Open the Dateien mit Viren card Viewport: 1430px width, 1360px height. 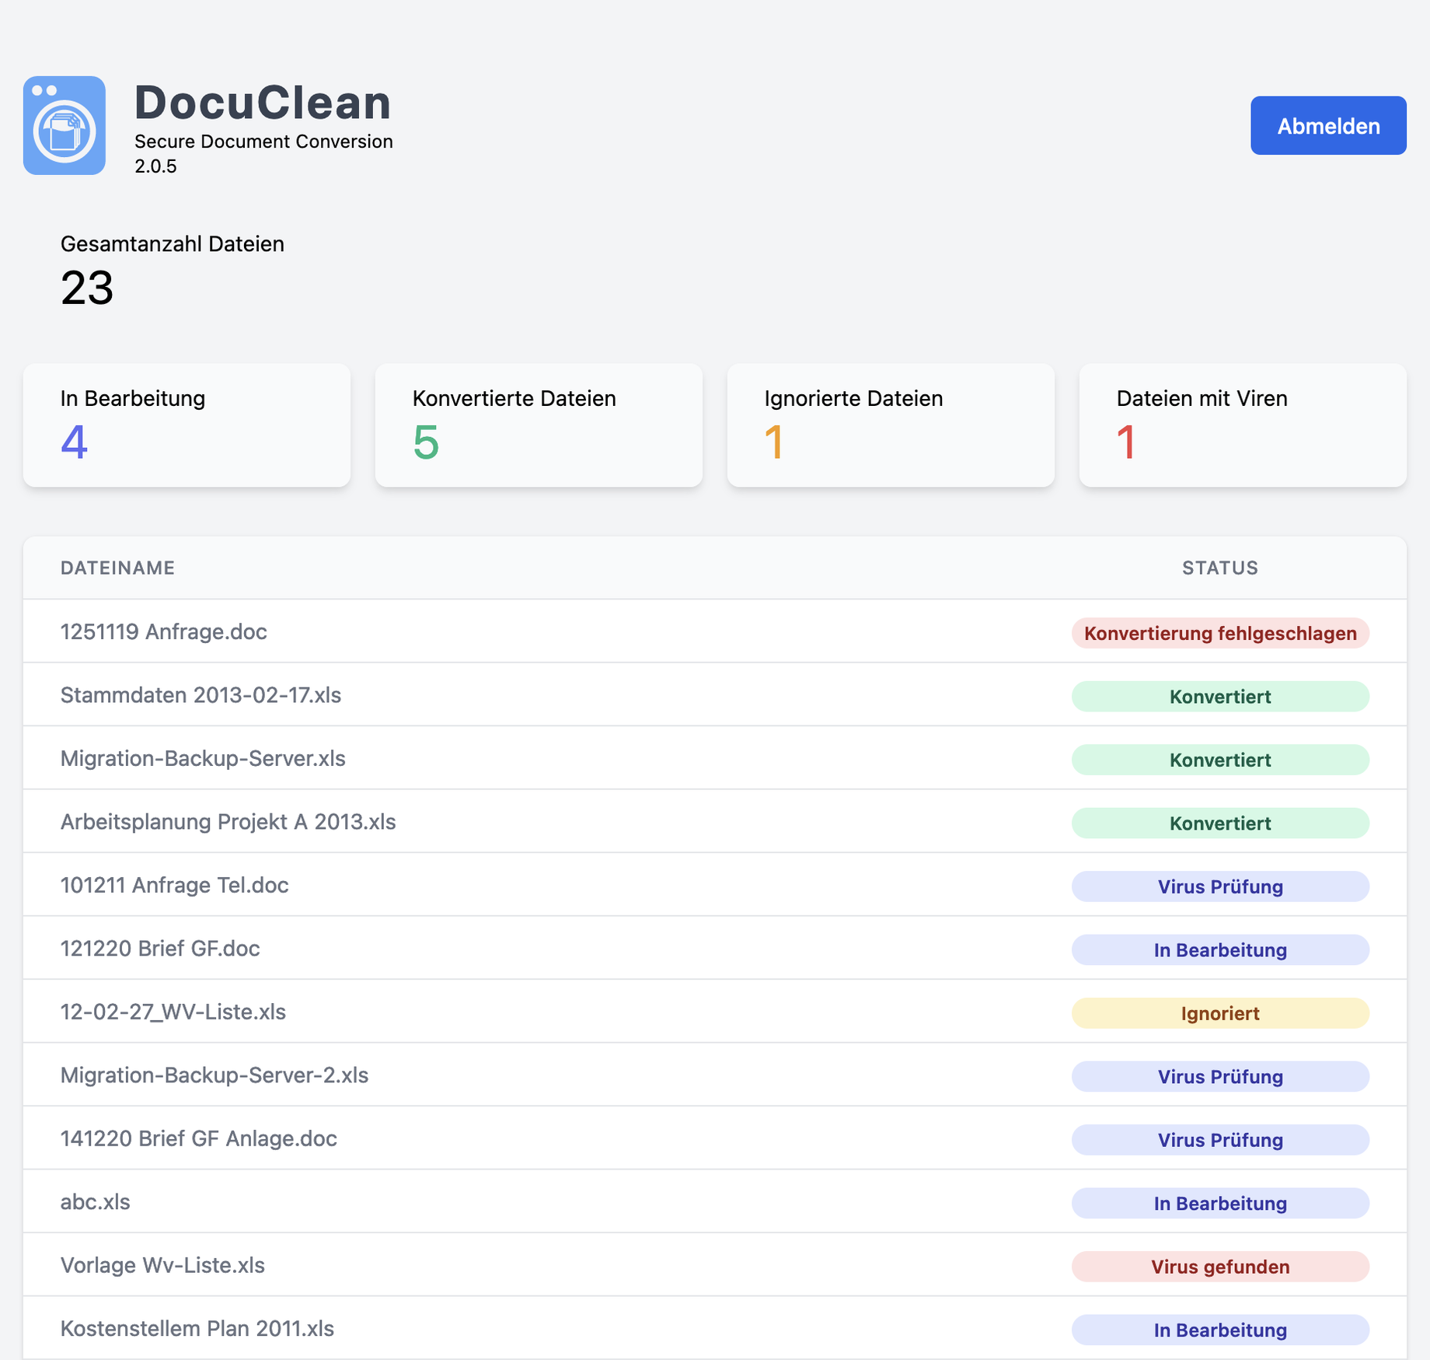click(1243, 425)
